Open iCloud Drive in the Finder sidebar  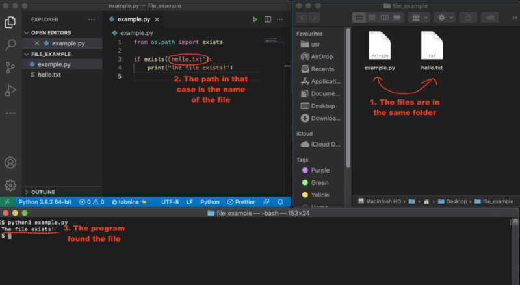point(320,145)
